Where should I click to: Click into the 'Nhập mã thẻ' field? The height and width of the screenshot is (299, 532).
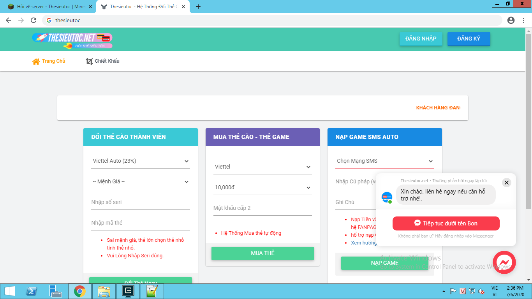[x=141, y=223]
